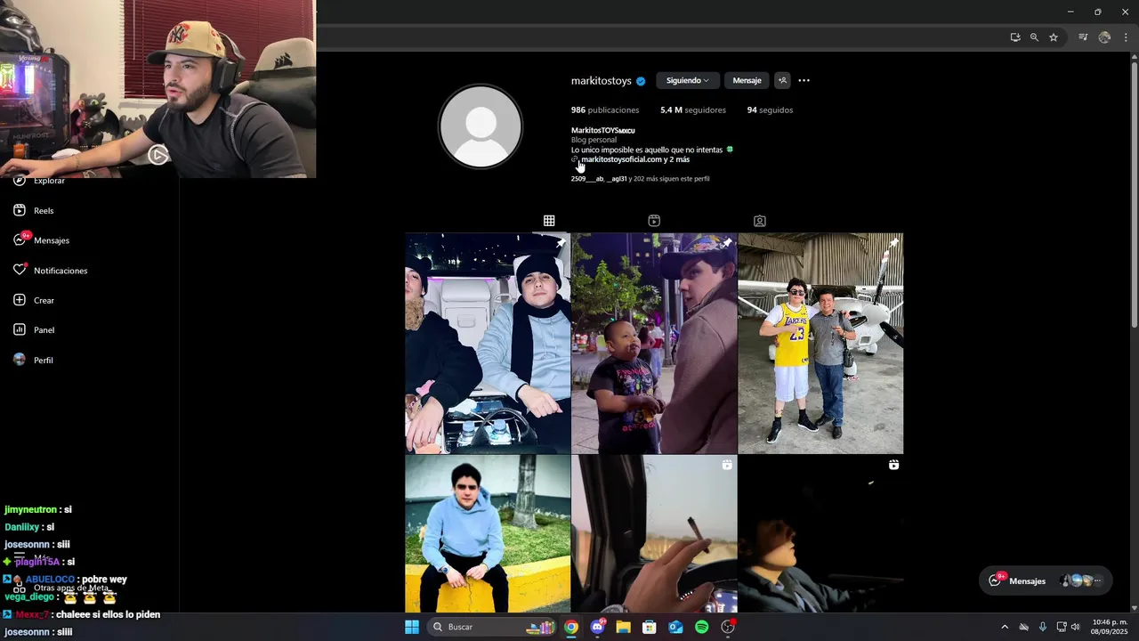Click the markitostoys profile picture
This screenshot has height=641, width=1139.
(x=481, y=126)
